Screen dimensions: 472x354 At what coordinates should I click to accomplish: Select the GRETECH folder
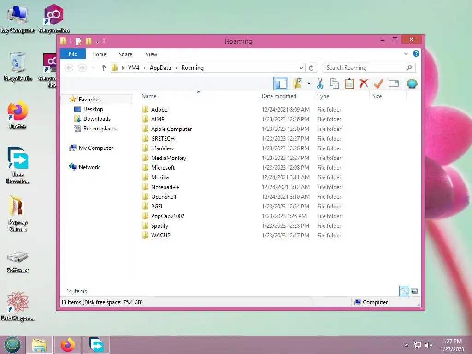(163, 138)
